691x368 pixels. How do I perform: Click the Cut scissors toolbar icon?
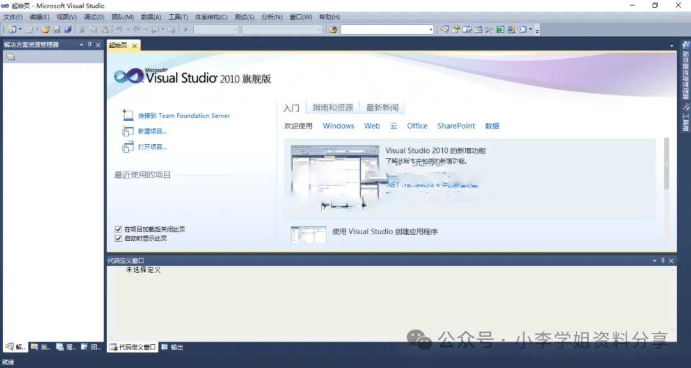(82, 29)
